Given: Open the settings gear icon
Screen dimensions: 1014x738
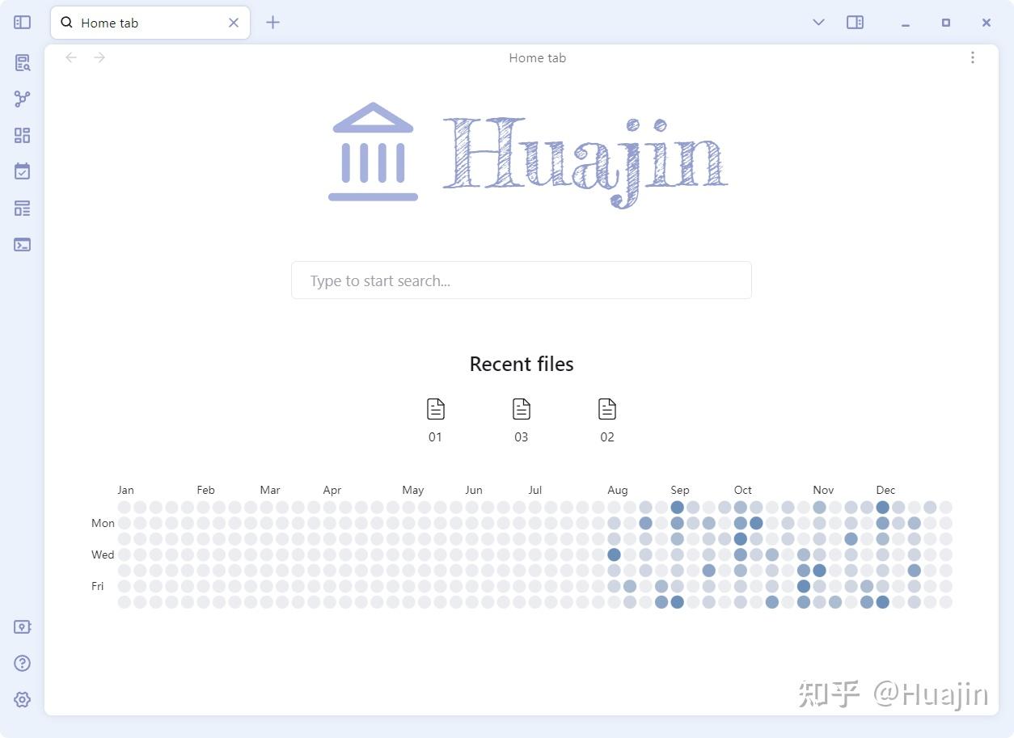Looking at the screenshot, I should [23, 700].
